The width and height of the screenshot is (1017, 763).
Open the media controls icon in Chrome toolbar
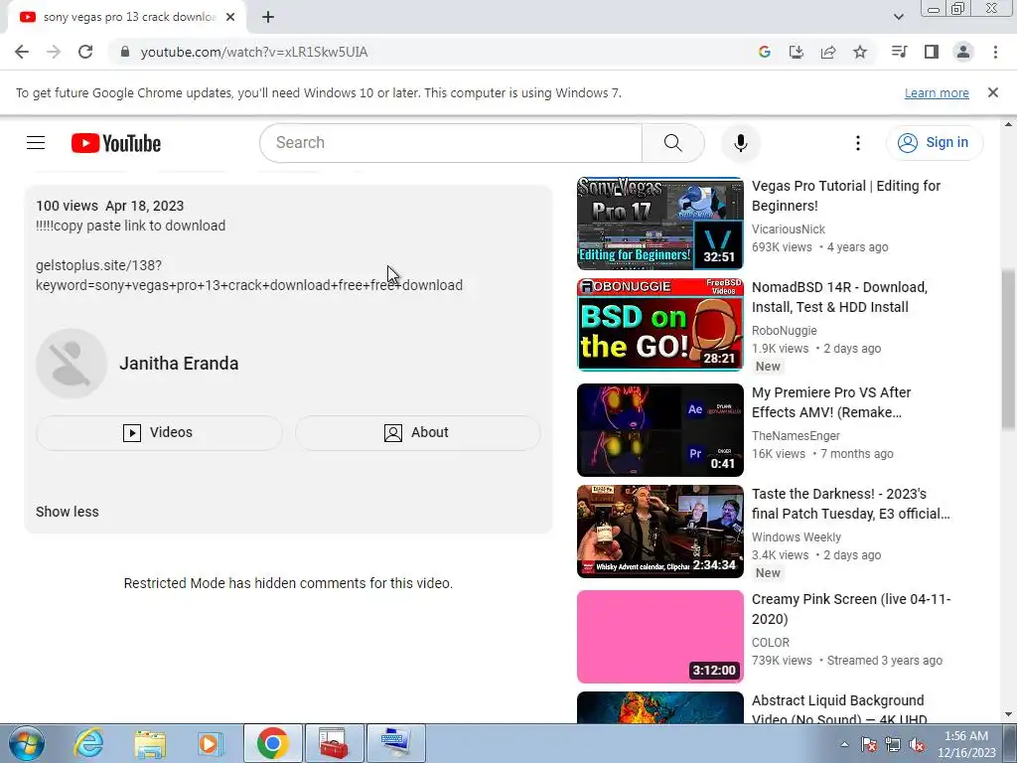tap(900, 52)
